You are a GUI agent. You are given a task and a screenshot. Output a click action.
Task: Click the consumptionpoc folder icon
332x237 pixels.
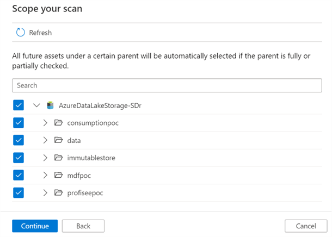59,123
